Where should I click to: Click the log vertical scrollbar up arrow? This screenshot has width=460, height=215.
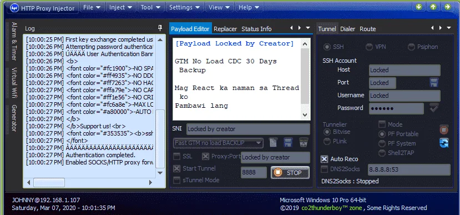pyautogui.click(x=160, y=39)
